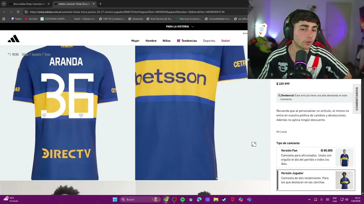Click the Inicio breadcrumb link

click(x=25, y=54)
